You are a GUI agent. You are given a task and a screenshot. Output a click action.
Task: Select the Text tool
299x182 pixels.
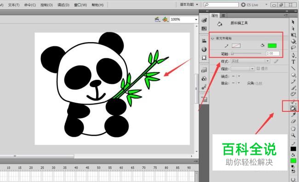coord(293,62)
